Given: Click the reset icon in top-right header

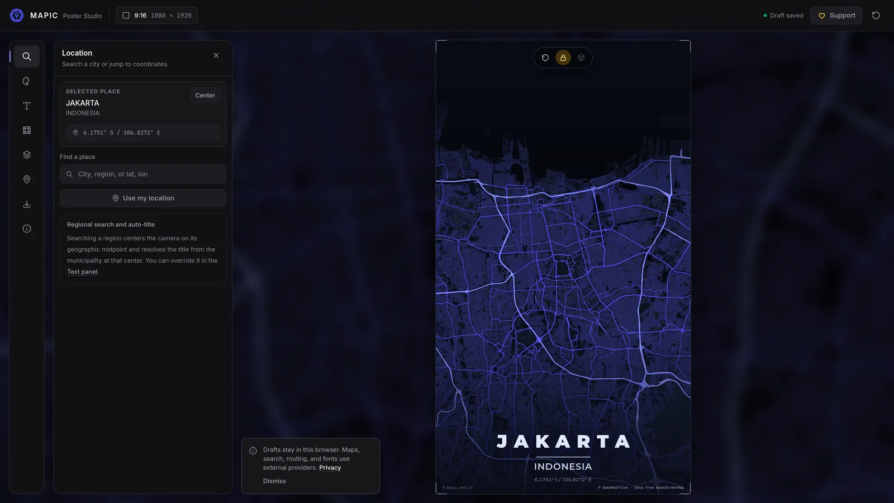Looking at the screenshot, I should (x=876, y=16).
